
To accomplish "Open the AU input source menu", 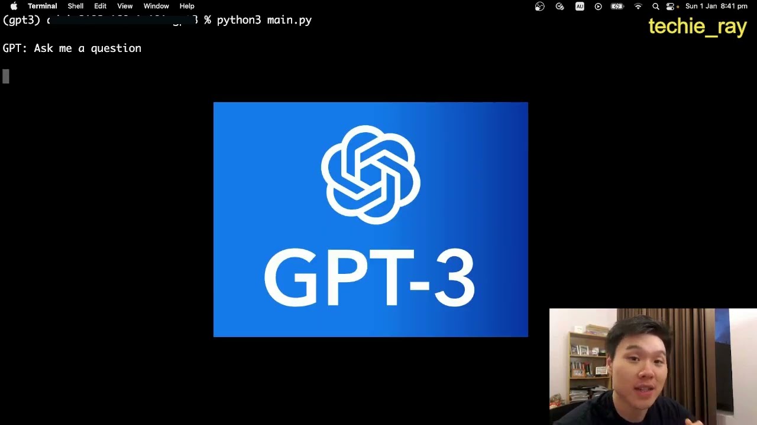I will 580,6.
